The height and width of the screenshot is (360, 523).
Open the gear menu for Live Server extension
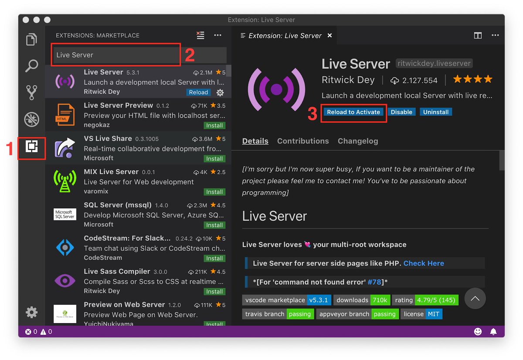click(x=220, y=92)
